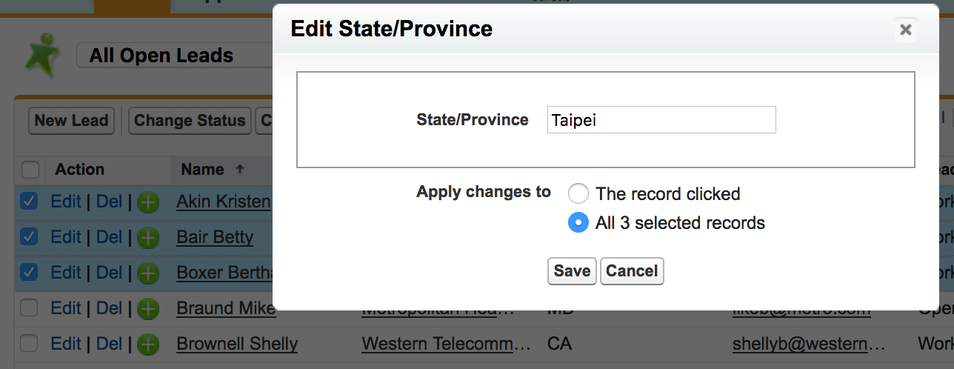The width and height of the screenshot is (954, 369).
Task: Click the New Lead button
Action: point(72,121)
